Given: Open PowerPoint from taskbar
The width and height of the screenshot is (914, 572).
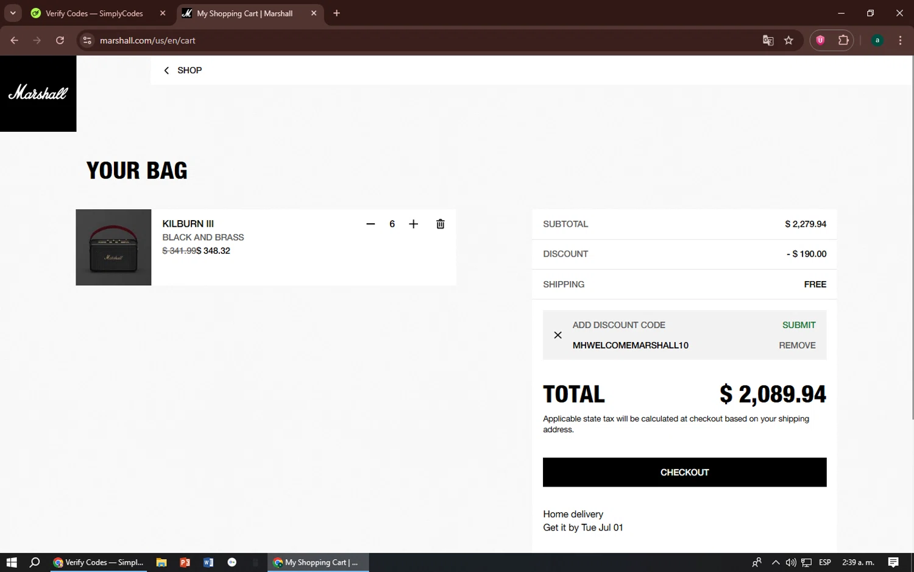Looking at the screenshot, I should [x=185, y=562].
